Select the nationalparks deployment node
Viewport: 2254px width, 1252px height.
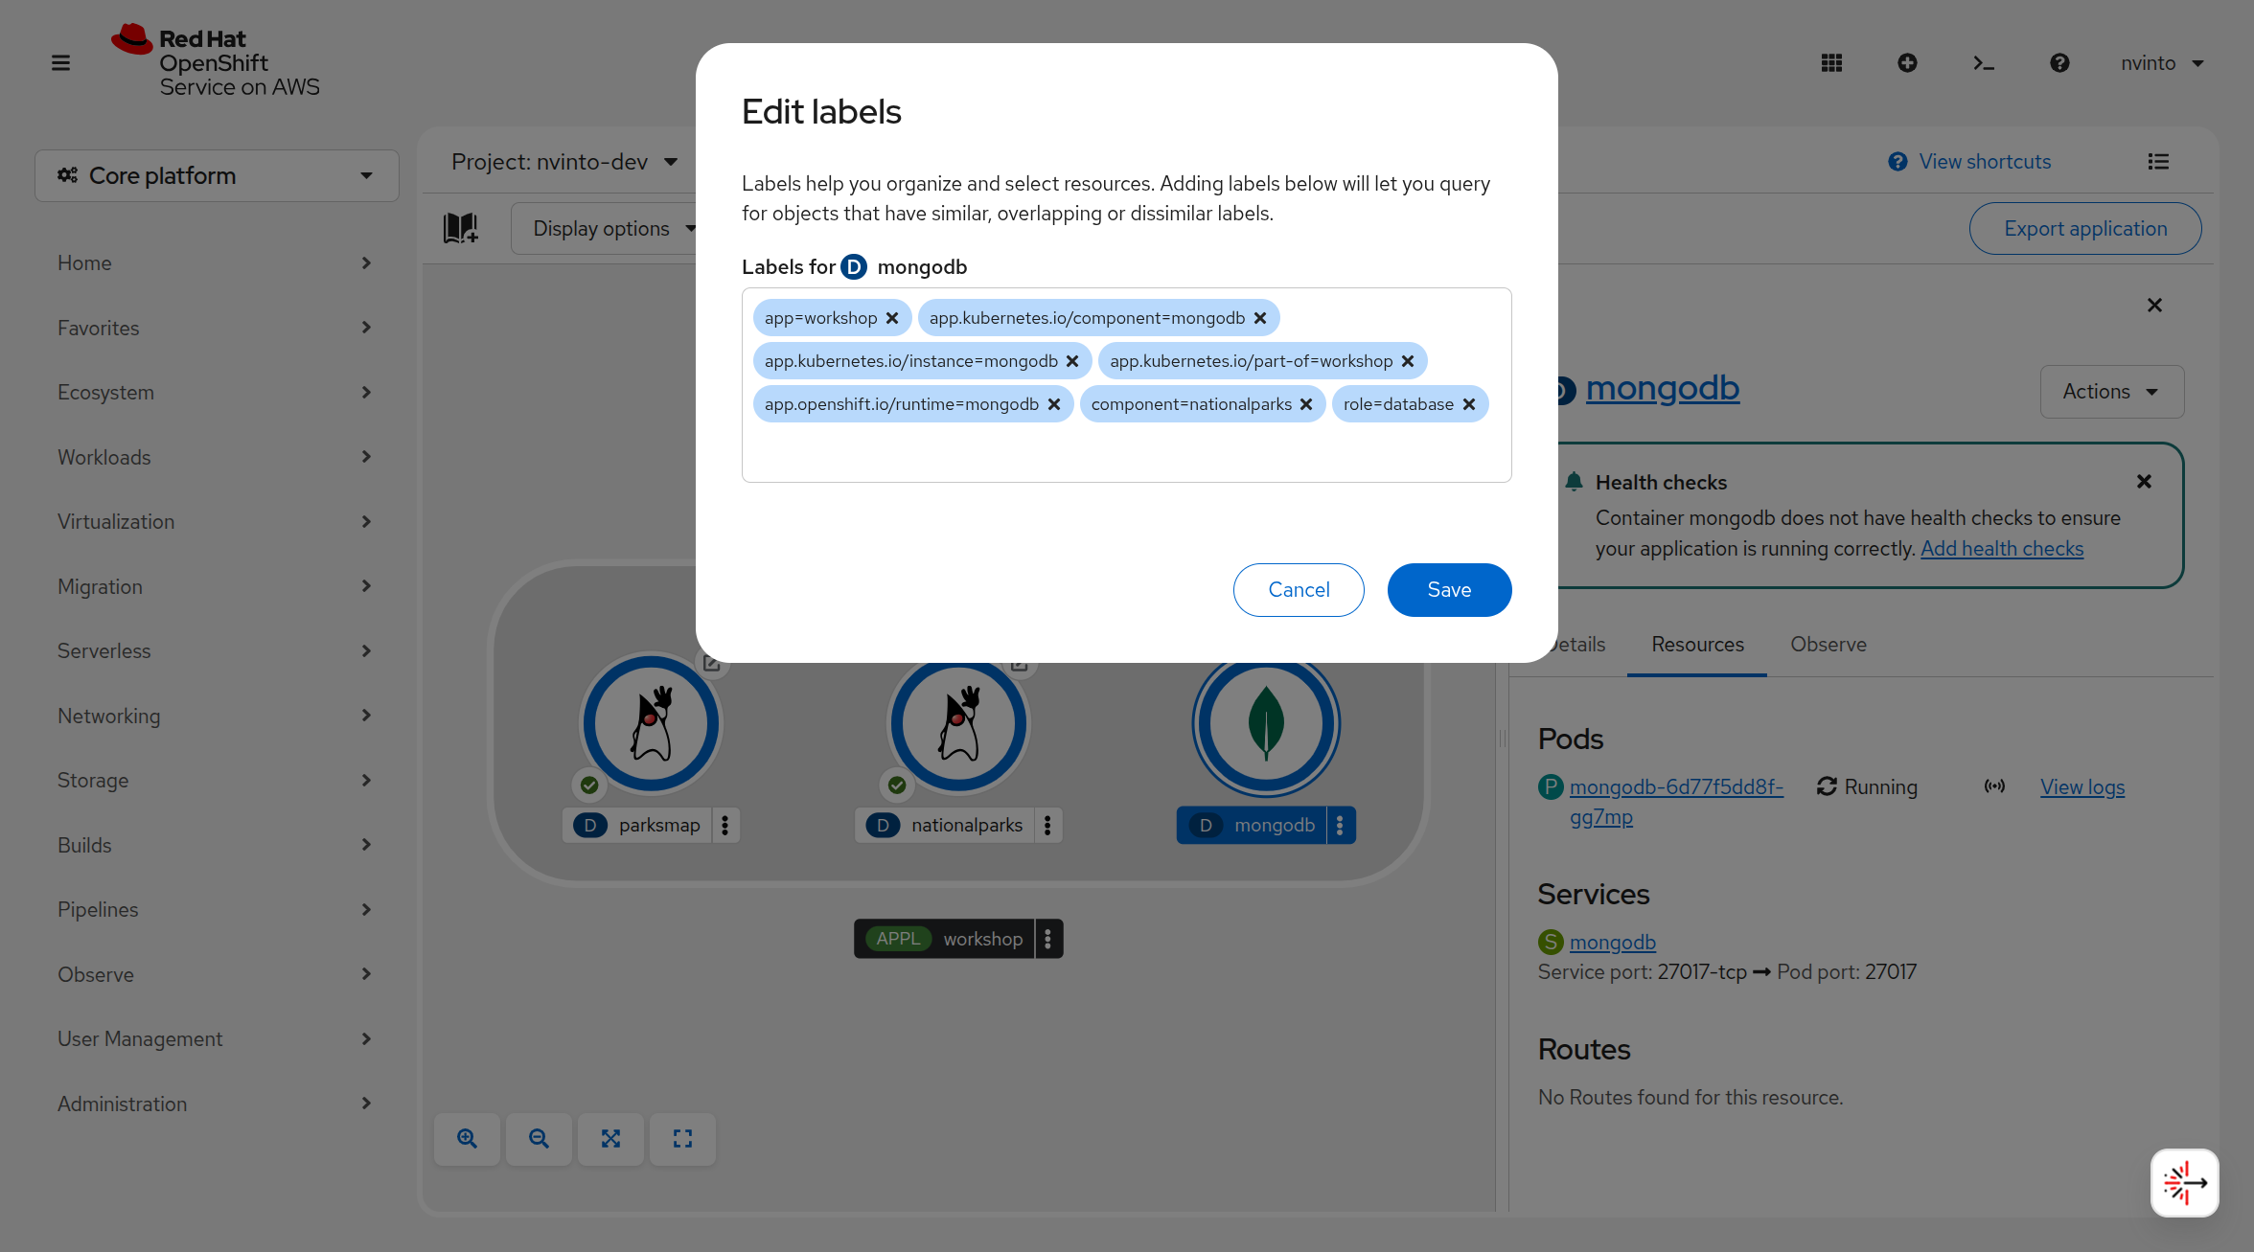point(958,724)
